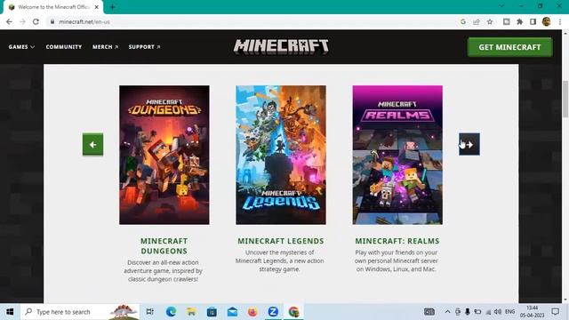Close the Minecraft Official tab
The image size is (569, 320).
click(x=97, y=7)
